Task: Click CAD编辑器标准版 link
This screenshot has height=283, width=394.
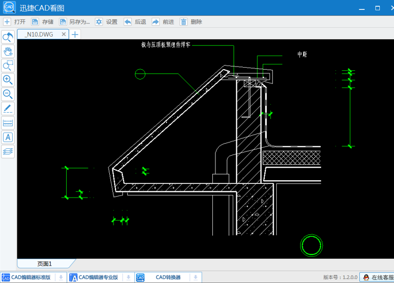Action: point(30,277)
